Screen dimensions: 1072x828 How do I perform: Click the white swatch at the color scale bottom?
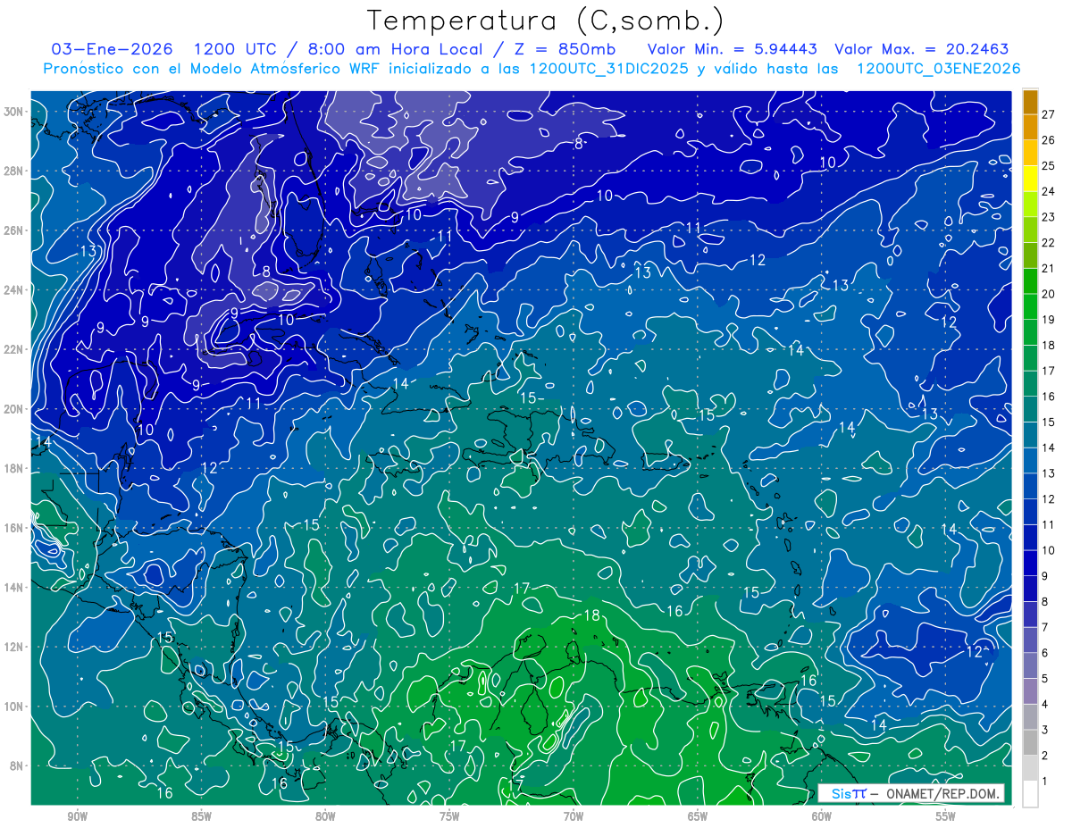[x=1030, y=794]
